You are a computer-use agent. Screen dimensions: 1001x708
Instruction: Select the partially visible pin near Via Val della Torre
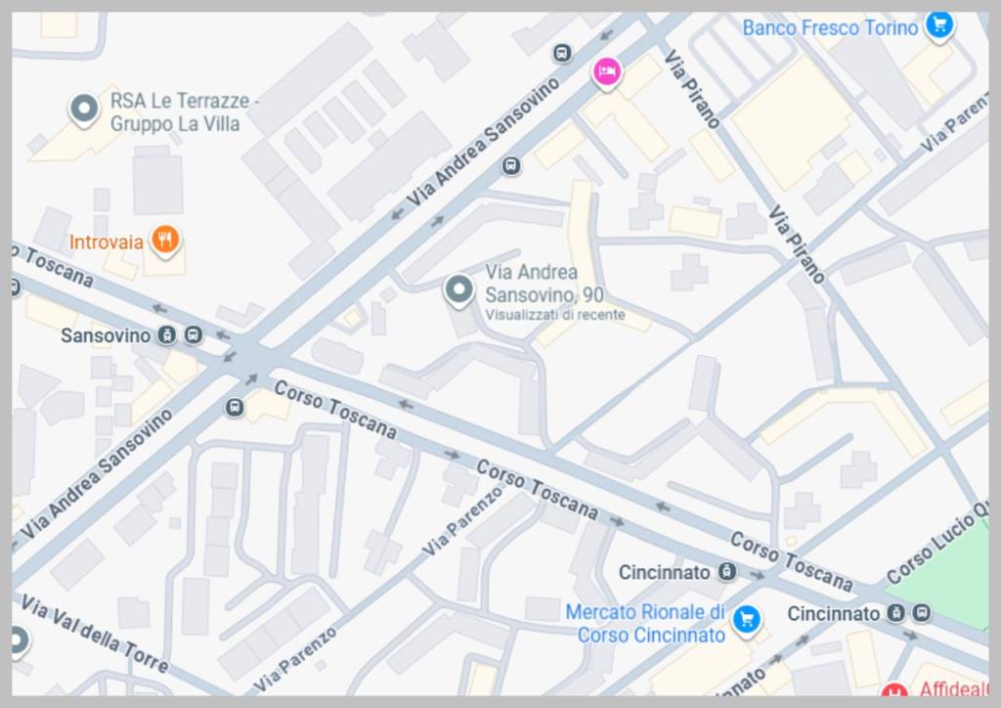click(x=18, y=641)
